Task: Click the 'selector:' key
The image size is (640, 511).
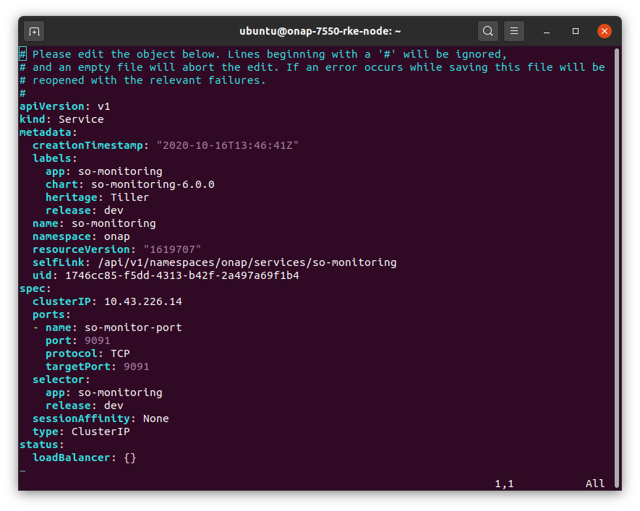Action: [61, 379]
